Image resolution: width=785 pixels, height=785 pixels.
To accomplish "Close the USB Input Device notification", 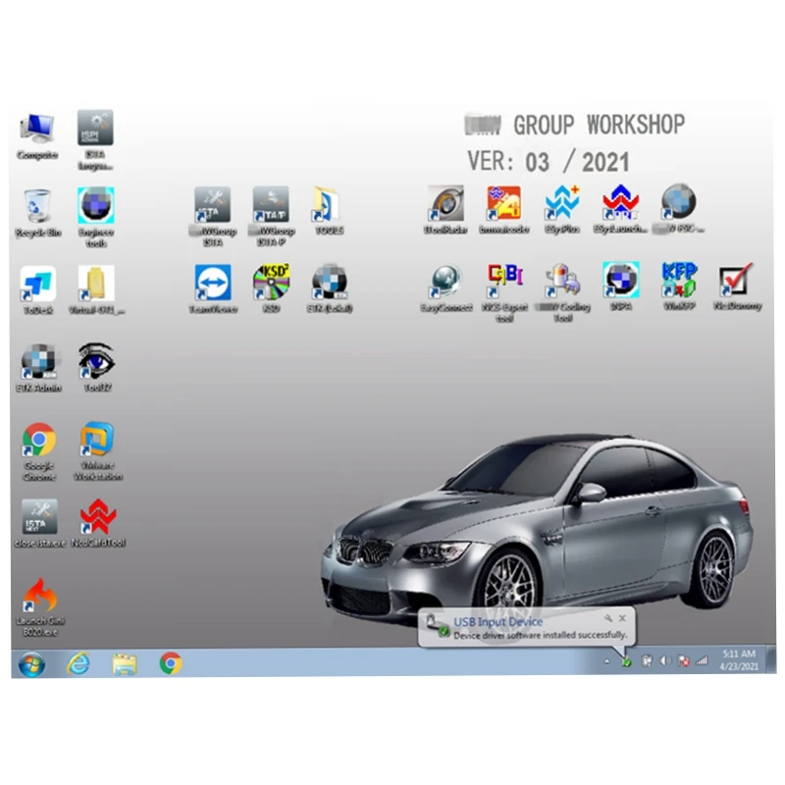I will click(x=622, y=618).
